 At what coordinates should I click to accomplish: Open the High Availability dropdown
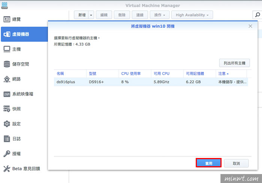click(192, 15)
